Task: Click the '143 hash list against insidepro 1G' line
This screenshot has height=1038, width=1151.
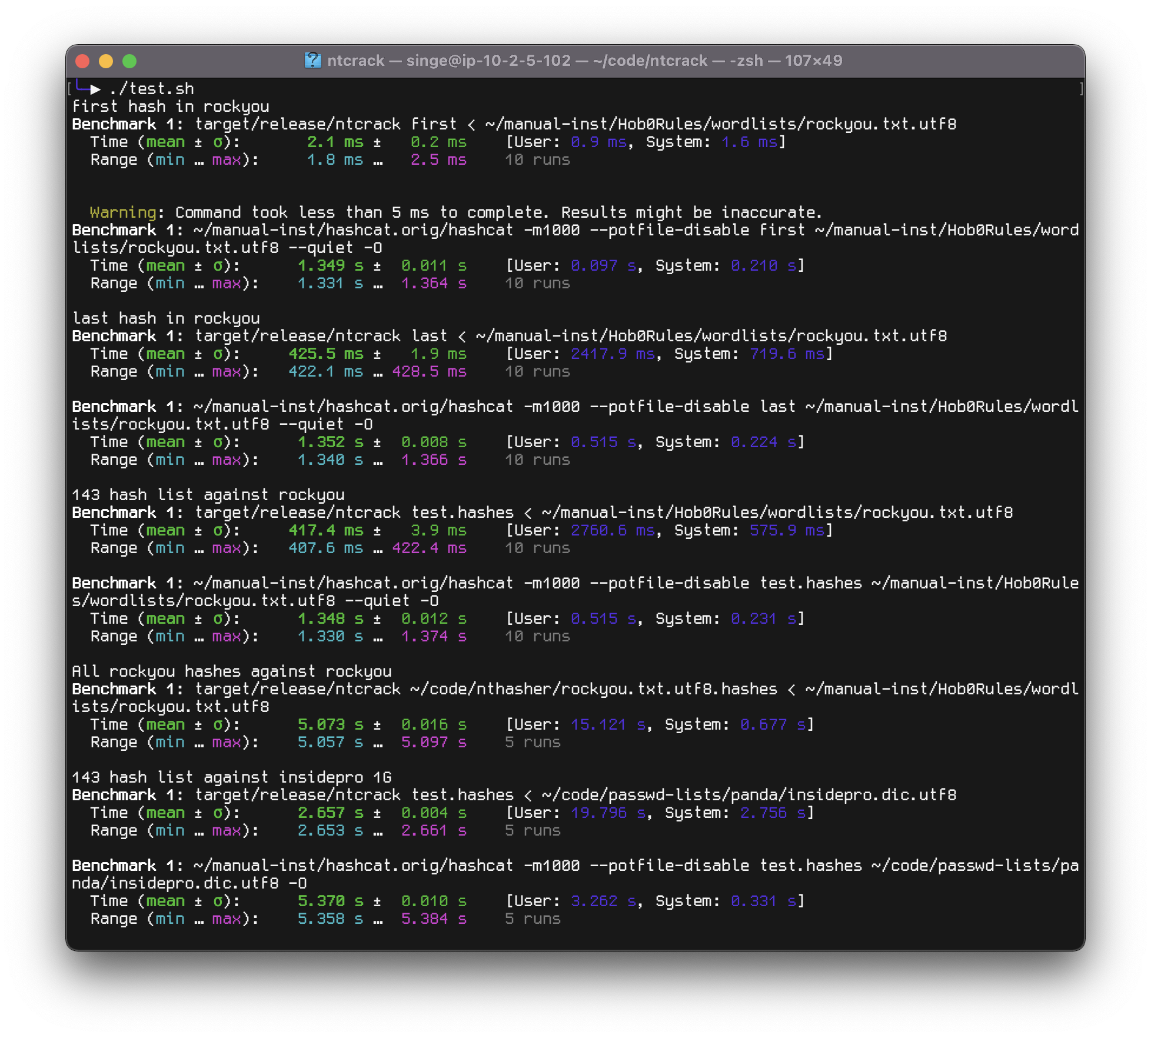Action: pos(231,777)
